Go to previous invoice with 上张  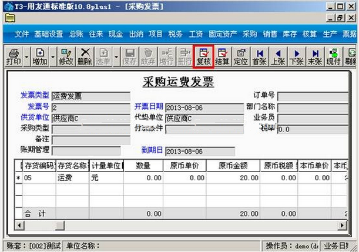click(278, 56)
